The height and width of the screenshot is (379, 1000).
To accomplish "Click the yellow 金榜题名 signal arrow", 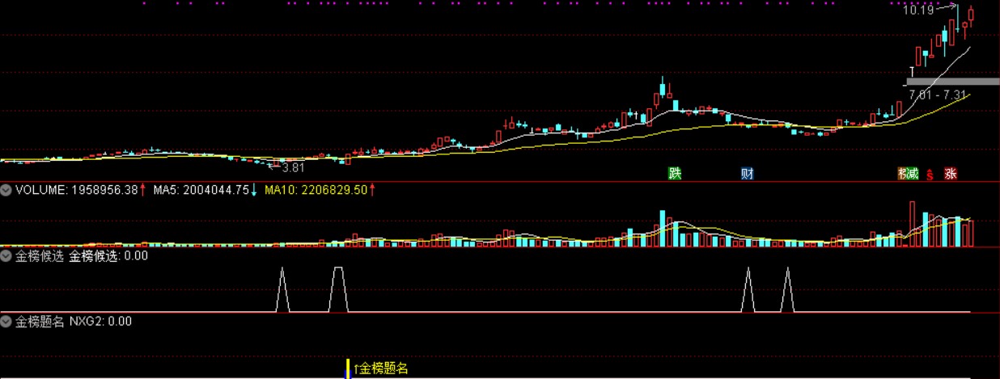I will pyautogui.click(x=348, y=368).
